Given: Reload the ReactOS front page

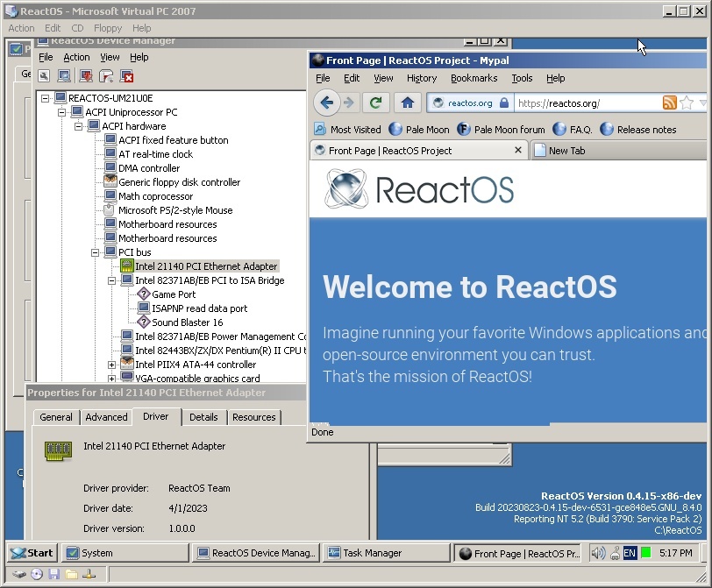Looking at the screenshot, I should [x=375, y=103].
